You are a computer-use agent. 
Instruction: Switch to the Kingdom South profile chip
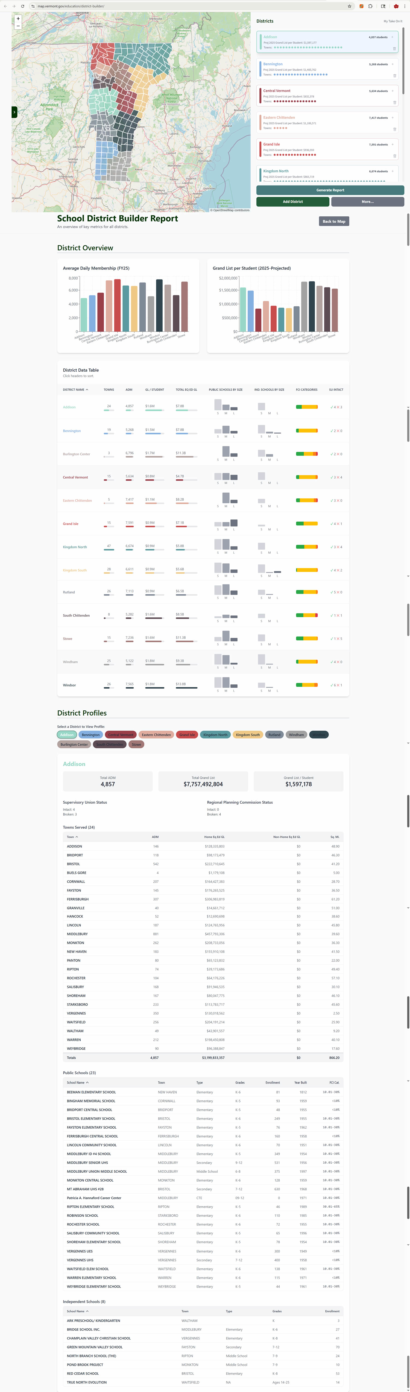(247, 735)
